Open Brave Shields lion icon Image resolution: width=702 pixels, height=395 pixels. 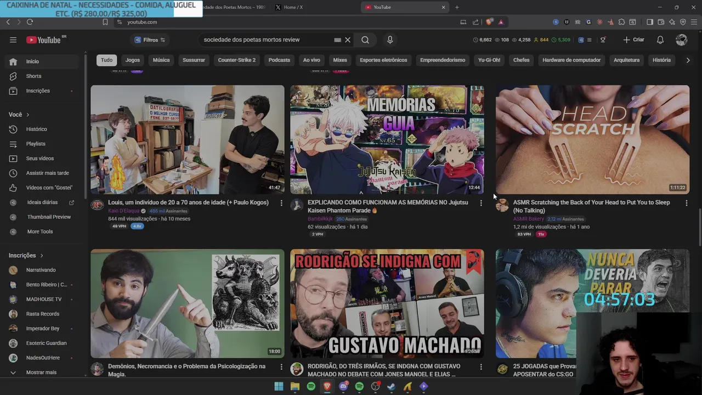[489, 22]
